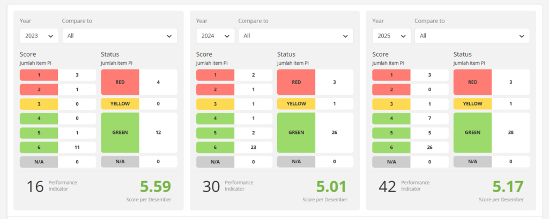Select score 1 row in 2024 panel
Image resolution: width=549 pixels, height=219 pixels.
[x=215, y=75]
